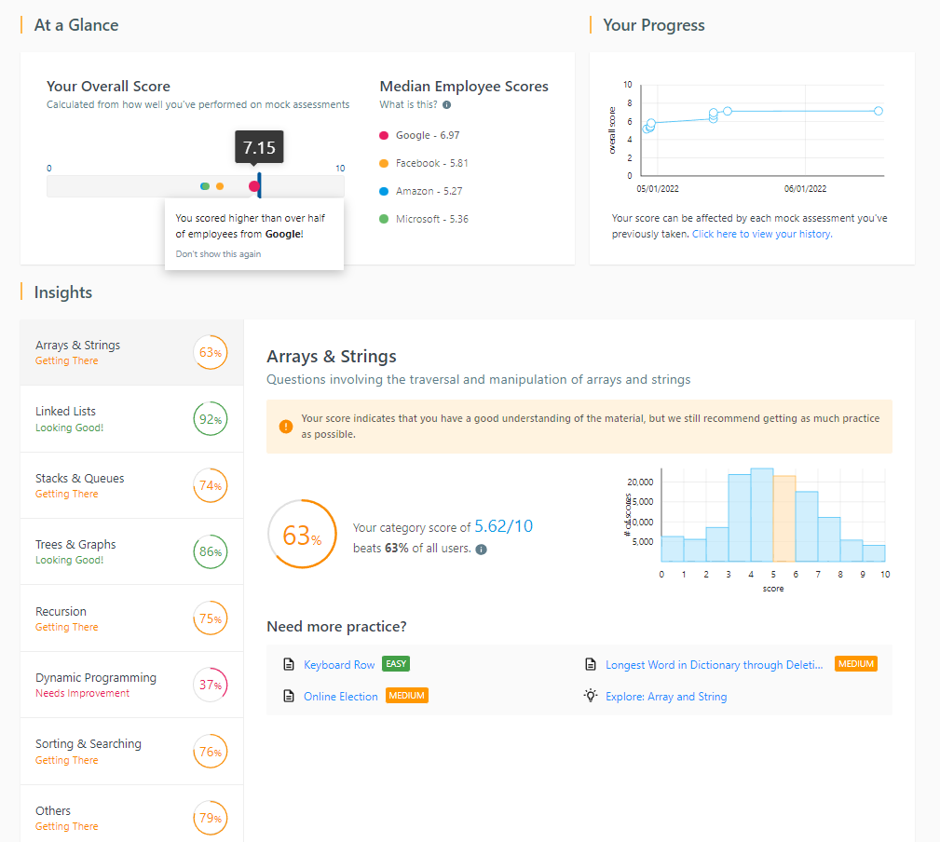
Task: Click the orange warning icon in recommendation banner
Action: tap(285, 427)
